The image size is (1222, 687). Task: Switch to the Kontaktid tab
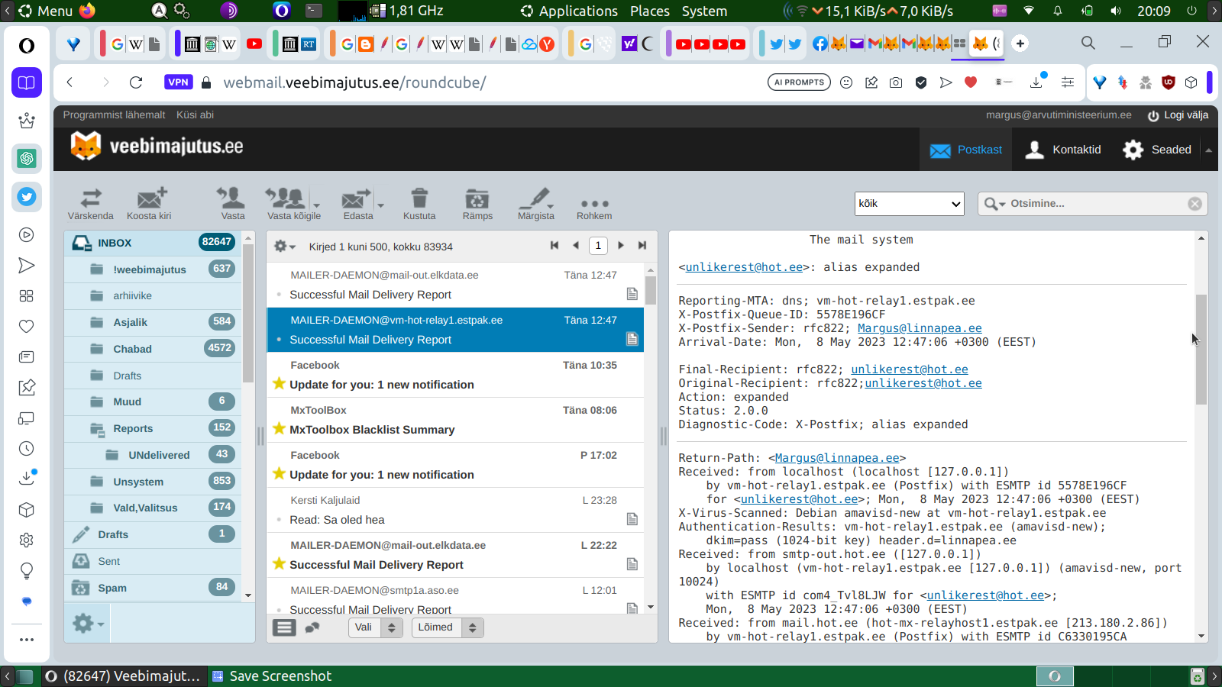(x=1065, y=150)
